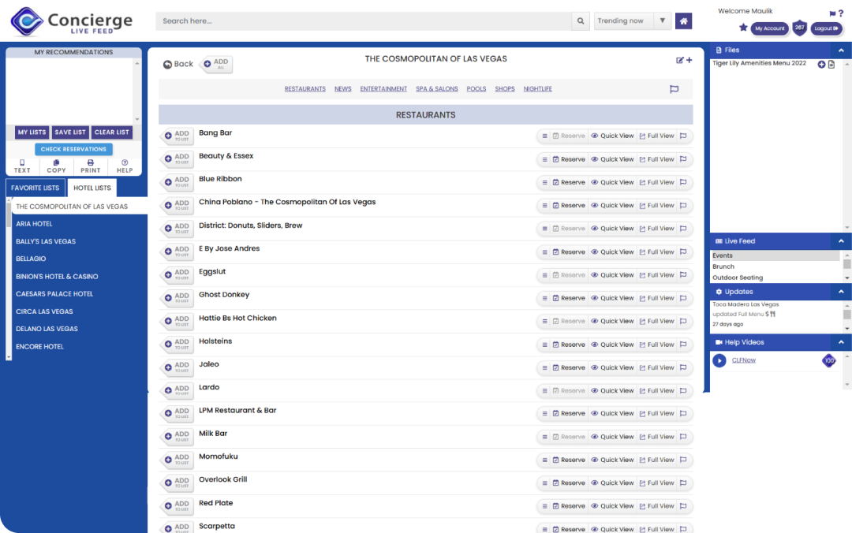Viewport: 852px width, 533px height.
Task: Open Quick View for Bang Bar
Action: click(x=612, y=136)
